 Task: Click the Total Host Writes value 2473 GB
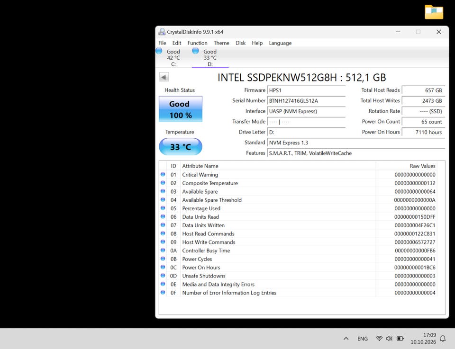coord(423,101)
